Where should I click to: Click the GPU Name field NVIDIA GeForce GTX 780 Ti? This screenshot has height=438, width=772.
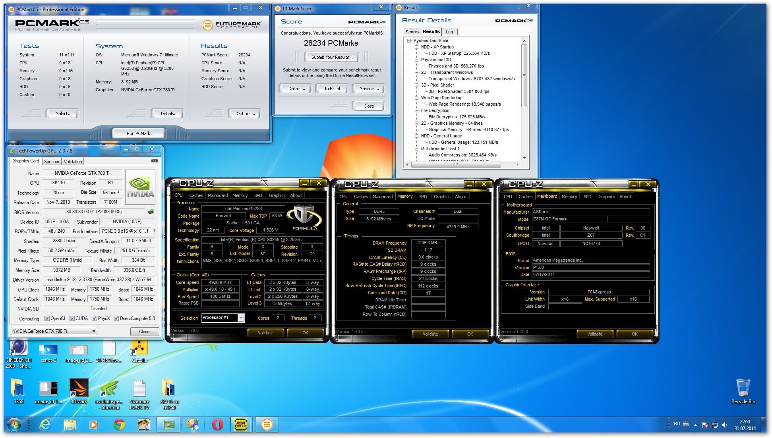(82, 173)
